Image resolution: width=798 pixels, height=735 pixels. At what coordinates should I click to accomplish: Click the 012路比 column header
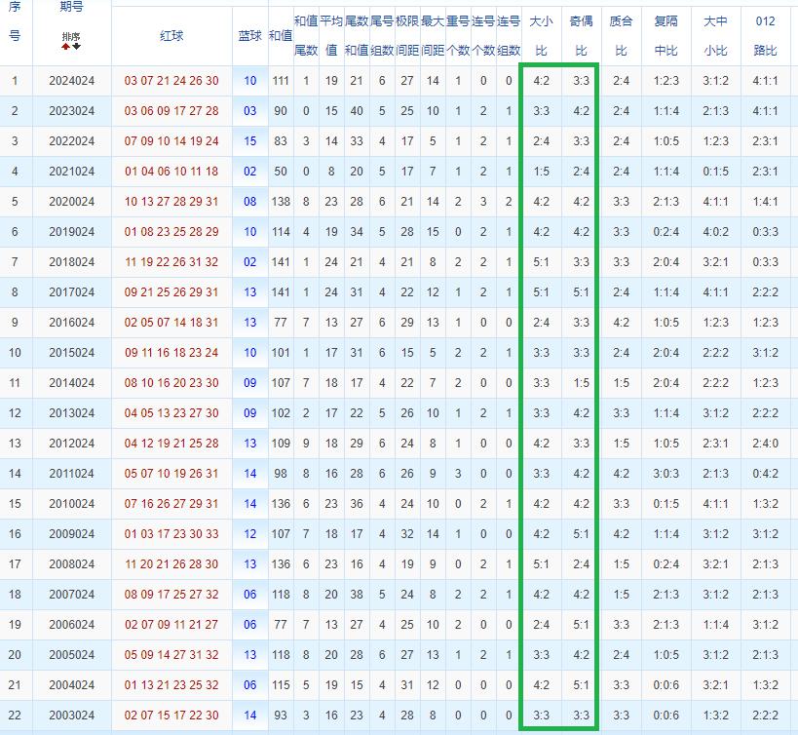pos(765,35)
